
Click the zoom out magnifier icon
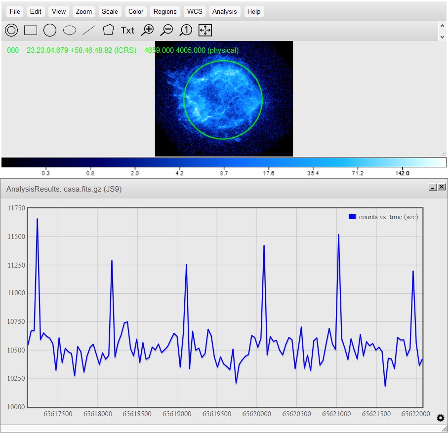pyautogui.click(x=166, y=30)
